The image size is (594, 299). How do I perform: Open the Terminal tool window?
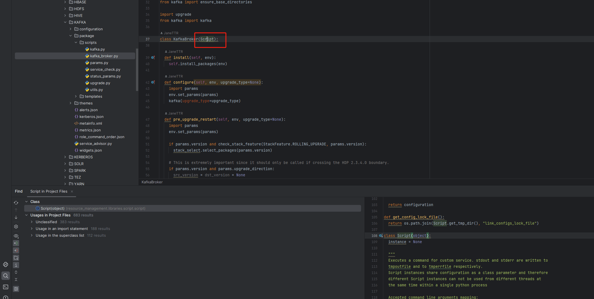tap(6, 287)
